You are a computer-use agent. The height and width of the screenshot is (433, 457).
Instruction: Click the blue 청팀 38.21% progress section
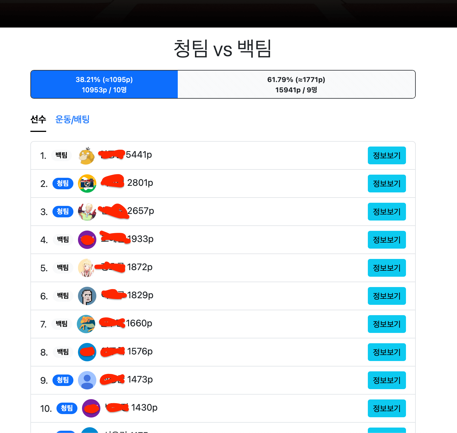tap(104, 84)
